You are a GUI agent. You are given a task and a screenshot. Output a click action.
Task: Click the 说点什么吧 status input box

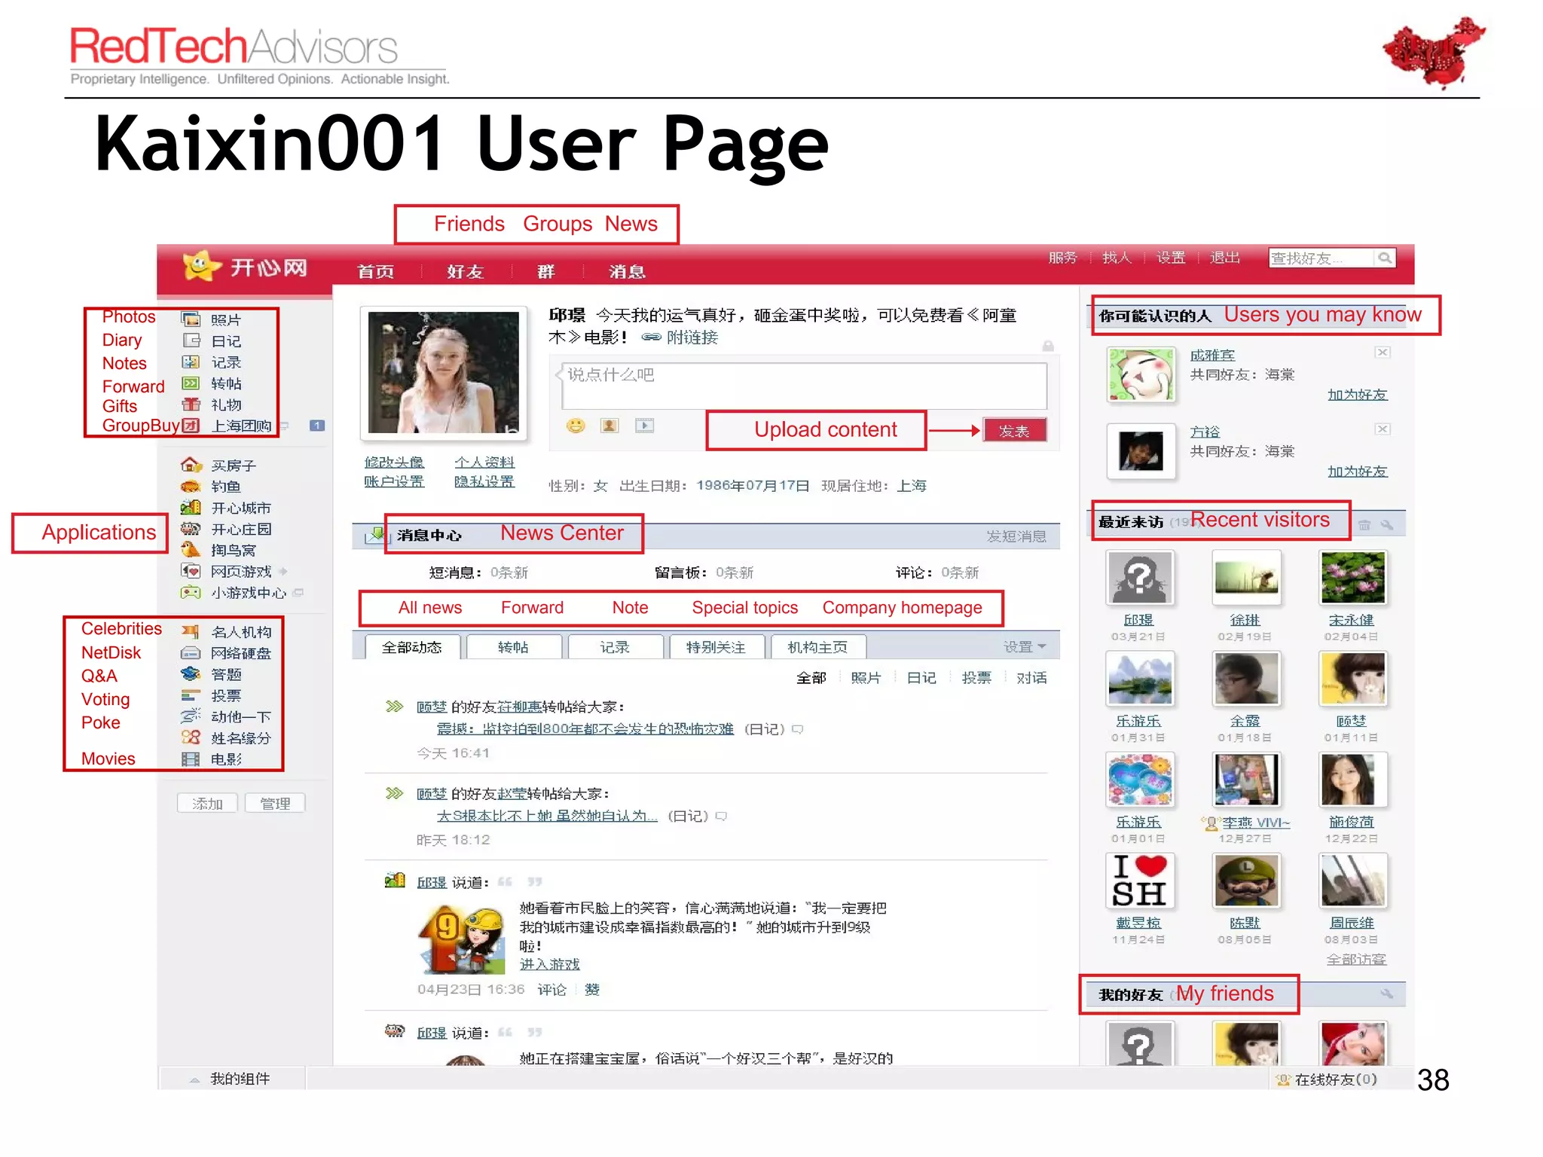click(803, 386)
